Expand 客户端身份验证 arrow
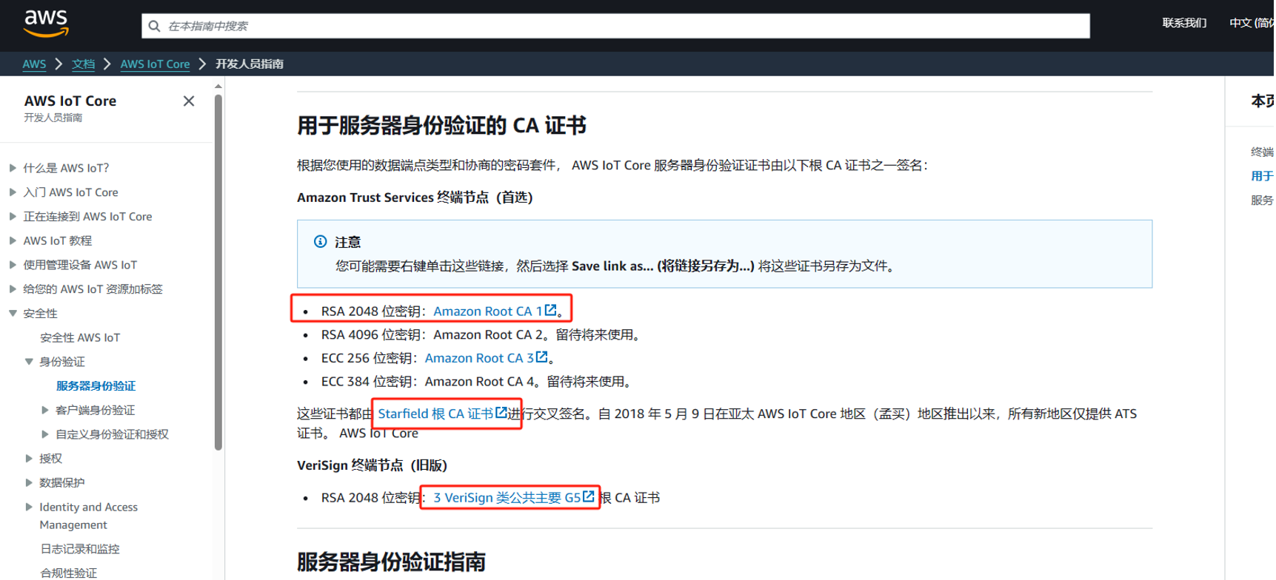The image size is (1276, 580). tap(45, 410)
